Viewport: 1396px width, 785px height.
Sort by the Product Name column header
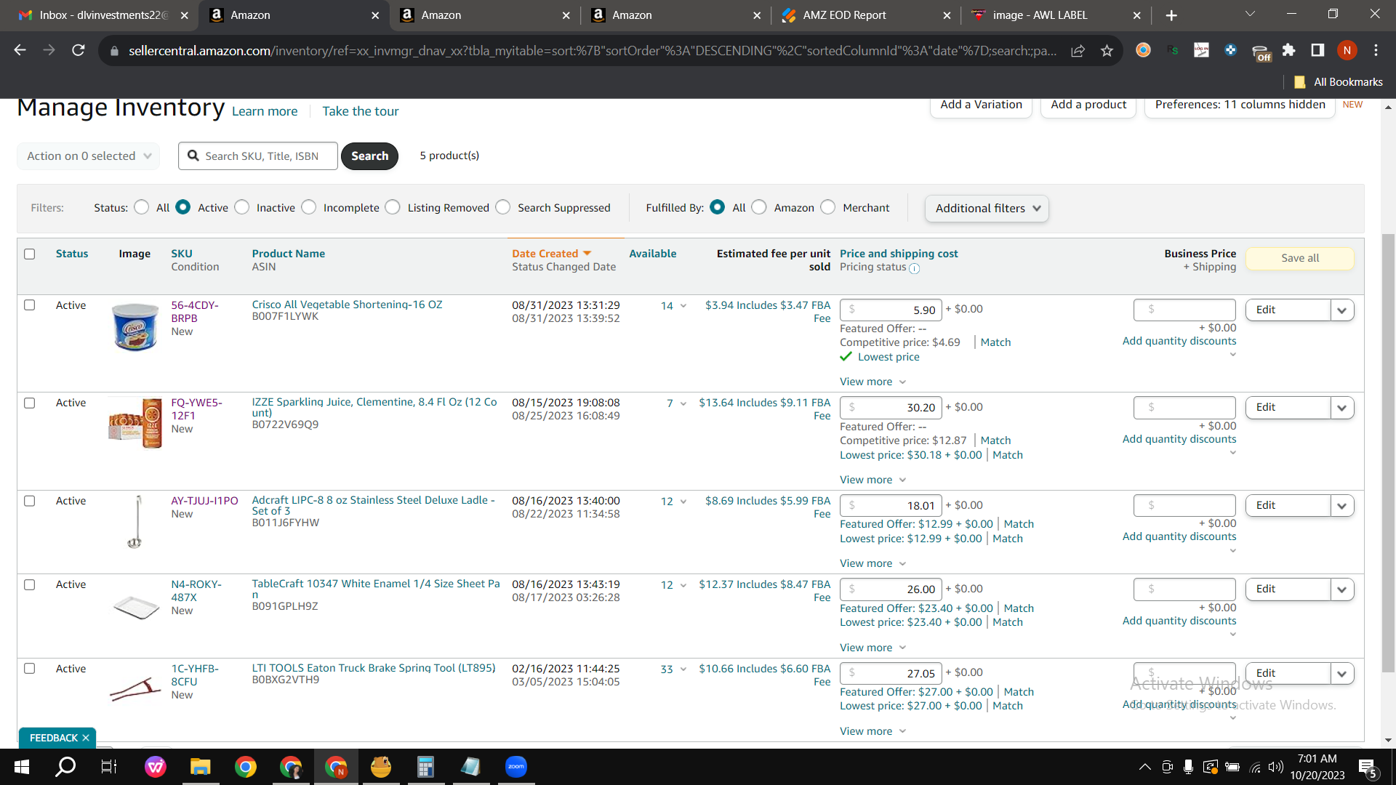point(289,254)
